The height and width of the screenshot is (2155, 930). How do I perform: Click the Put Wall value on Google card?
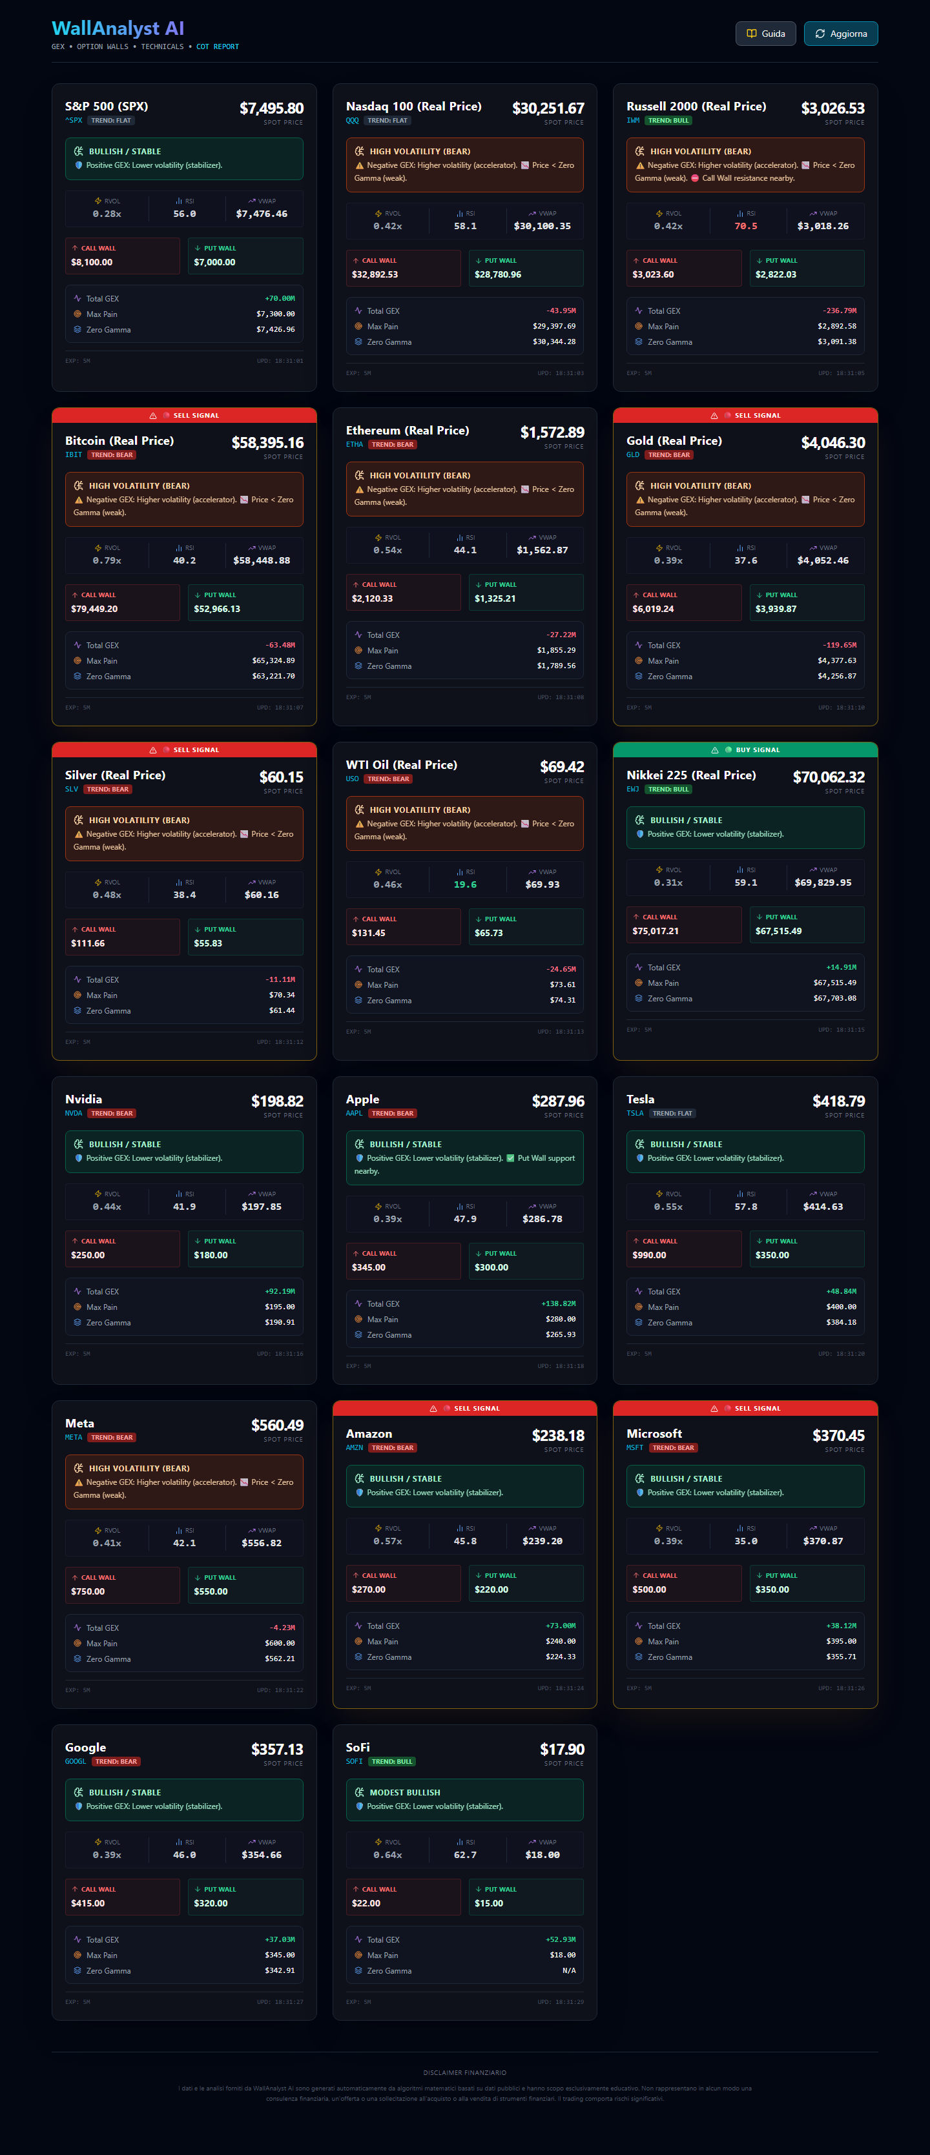[211, 1903]
